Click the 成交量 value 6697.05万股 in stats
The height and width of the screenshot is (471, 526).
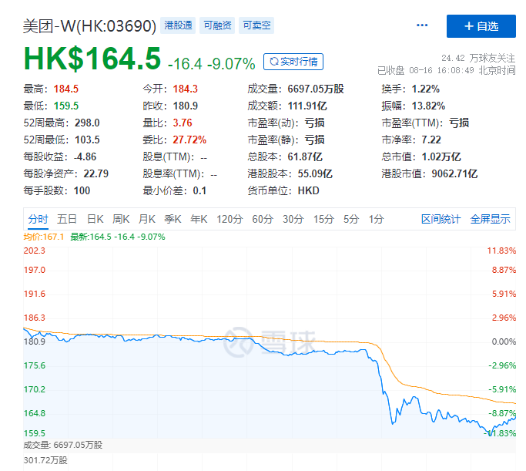point(316,89)
